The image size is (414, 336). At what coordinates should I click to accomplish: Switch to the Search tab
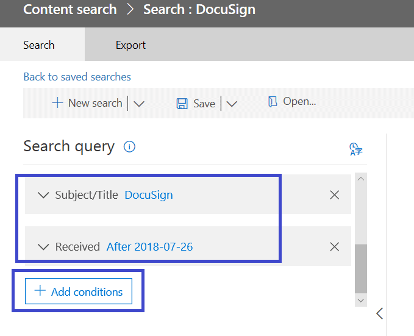(x=42, y=45)
